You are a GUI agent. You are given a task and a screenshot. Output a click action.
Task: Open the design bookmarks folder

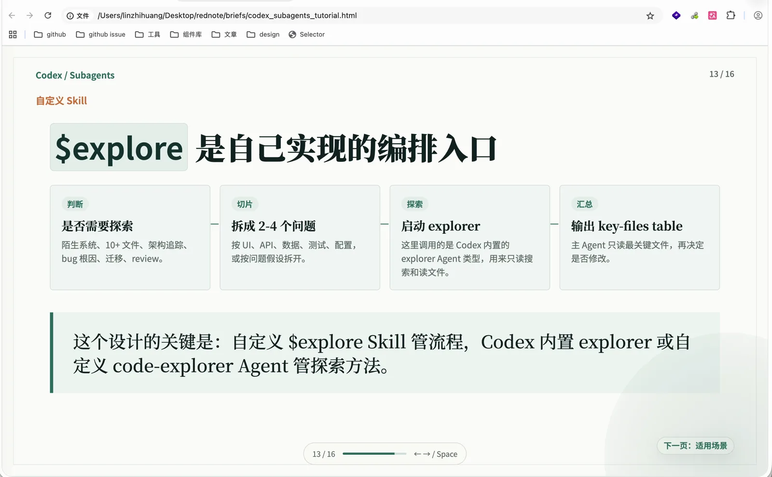click(x=263, y=34)
